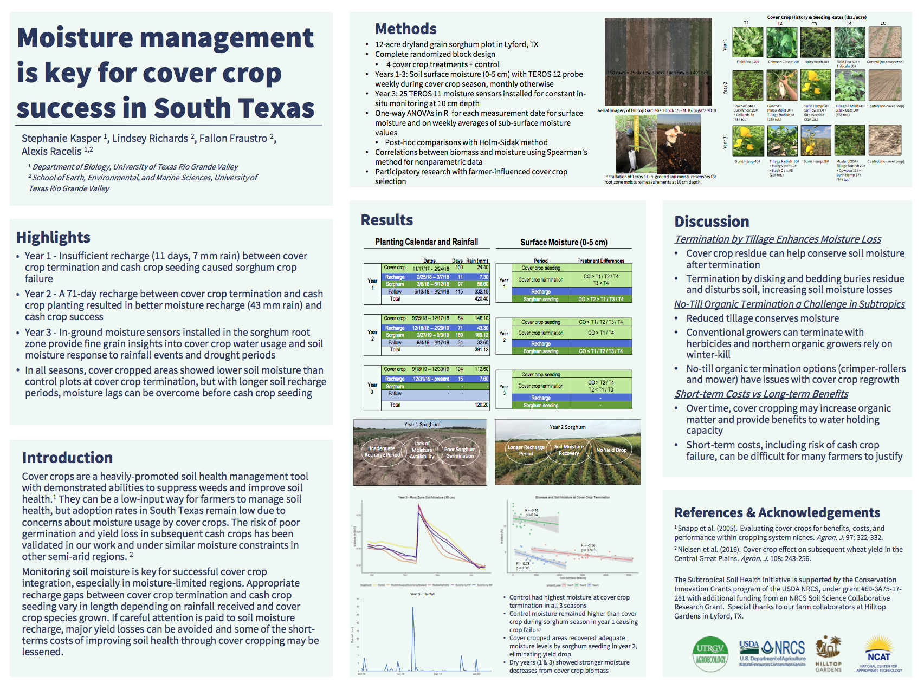Click 'Cover Crop History & Seeding Rates' title
The width and height of the screenshot is (924, 690).
pyautogui.click(x=816, y=17)
